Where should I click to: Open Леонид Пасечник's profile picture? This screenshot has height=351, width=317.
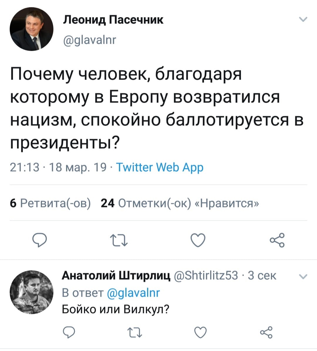[31, 29]
